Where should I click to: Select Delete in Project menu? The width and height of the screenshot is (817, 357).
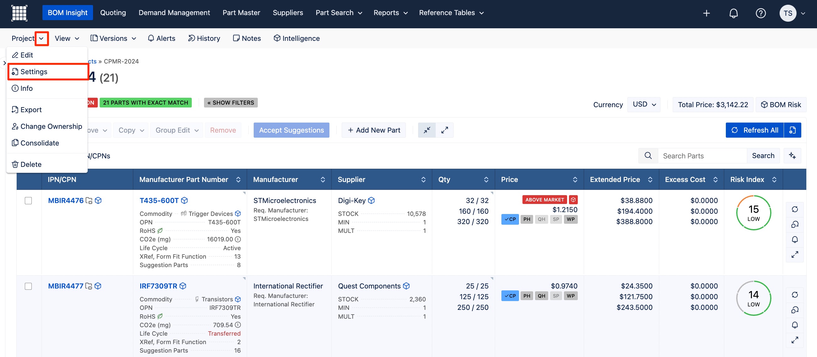[47, 164]
